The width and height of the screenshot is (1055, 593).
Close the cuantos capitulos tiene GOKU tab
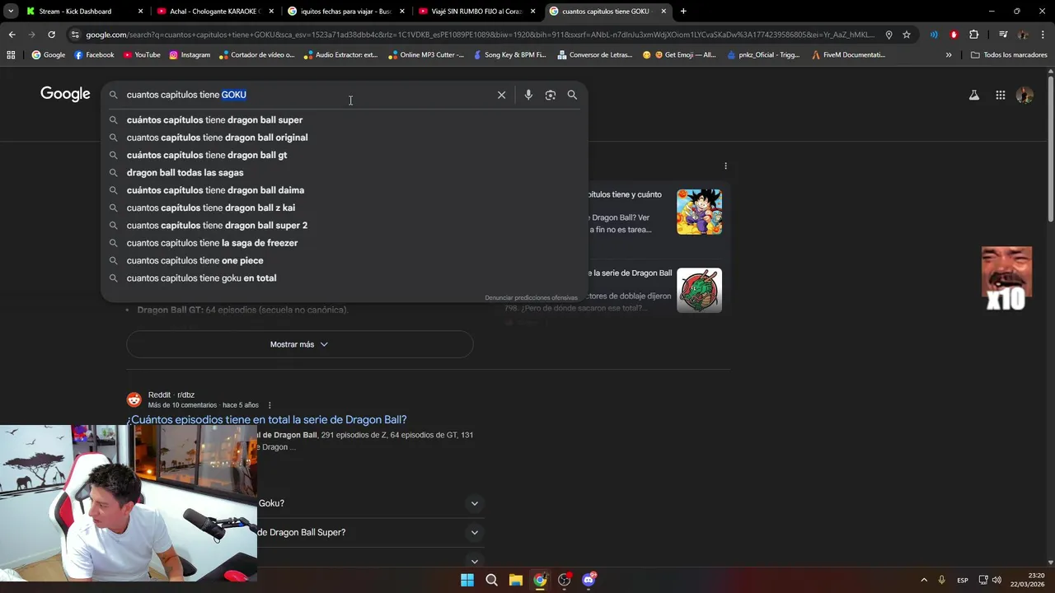click(x=663, y=12)
